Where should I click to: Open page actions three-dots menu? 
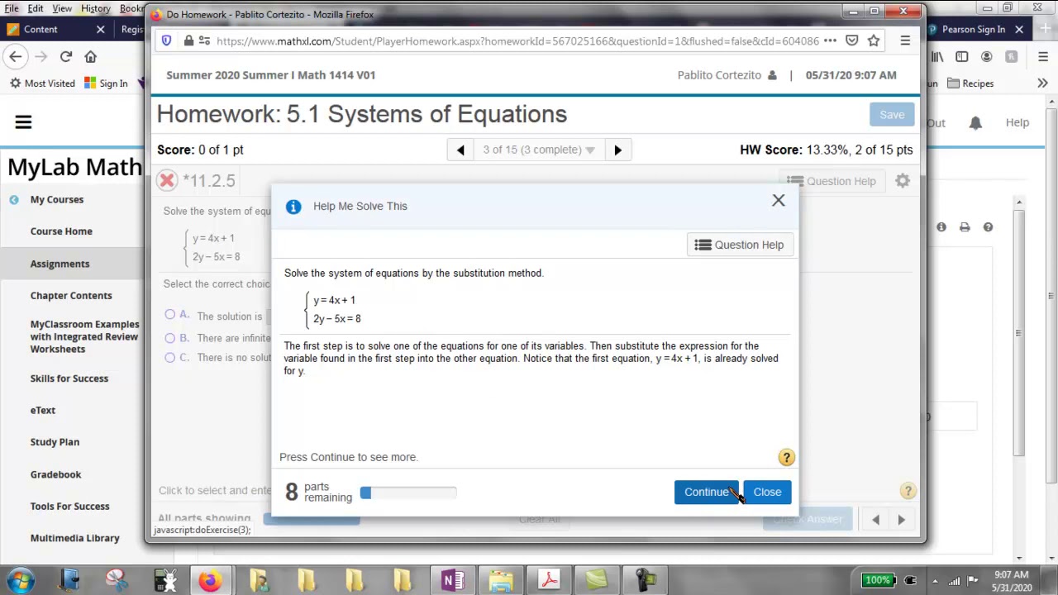[830, 40]
